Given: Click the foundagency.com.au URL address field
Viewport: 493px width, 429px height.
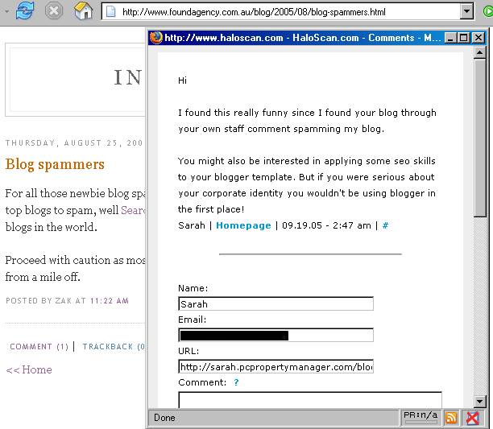Looking at the screenshot, I should pyautogui.click(x=282, y=12).
